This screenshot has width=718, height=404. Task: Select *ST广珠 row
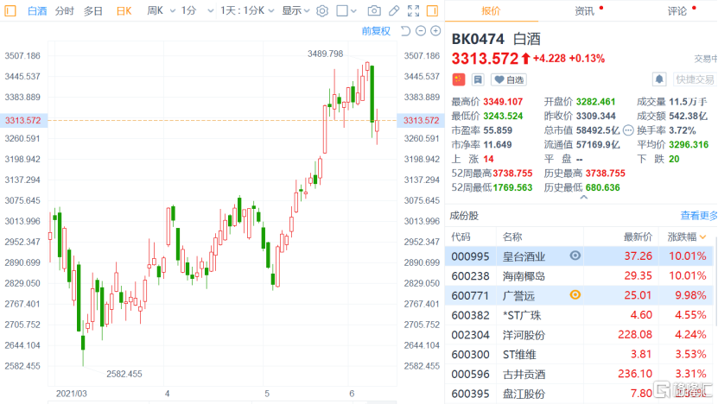click(x=579, y=315)
